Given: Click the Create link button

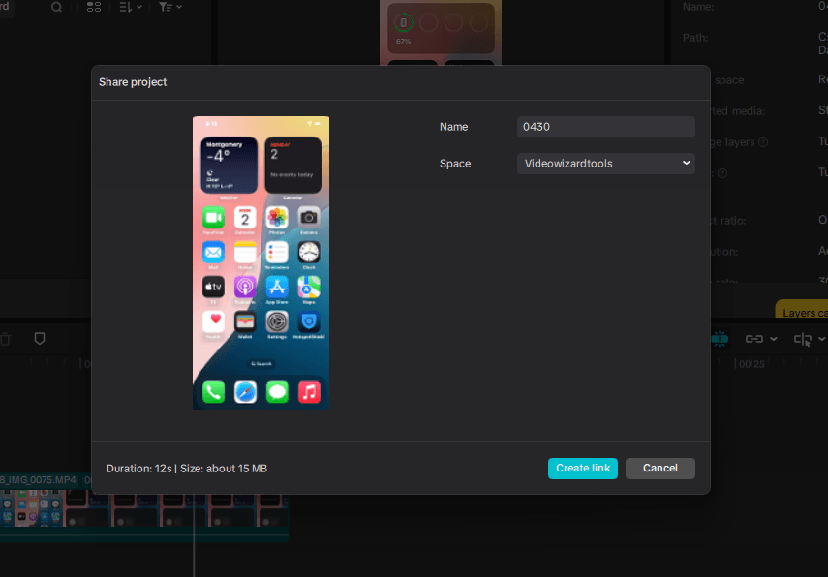Looking at the screenshot, I should tap(582, 469).
